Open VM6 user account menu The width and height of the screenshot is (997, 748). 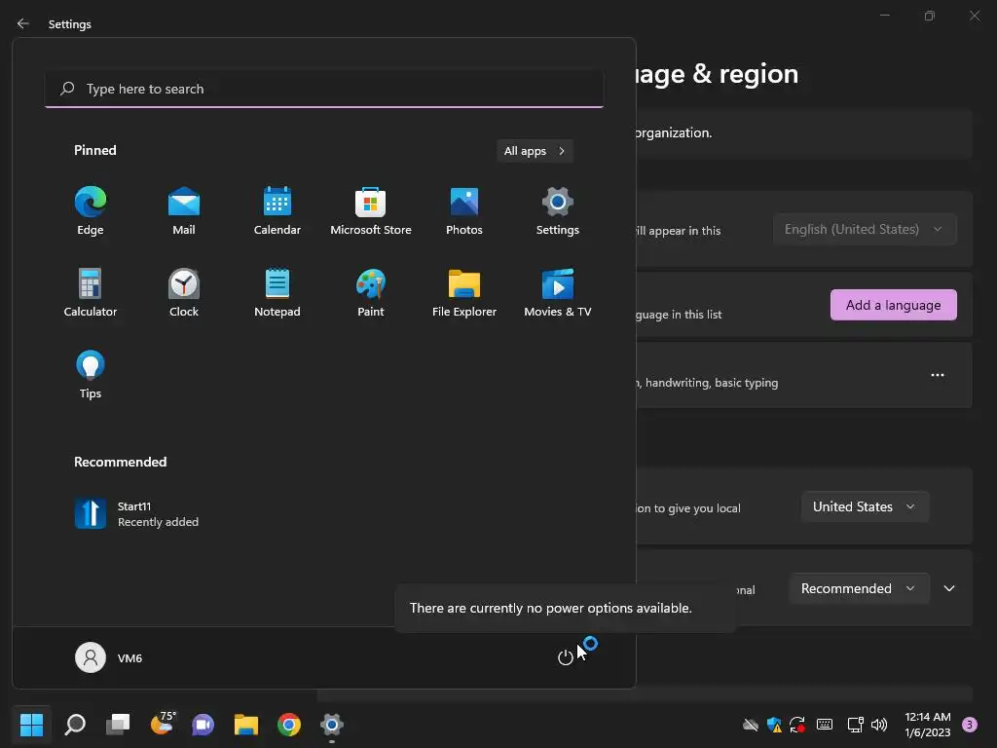pyautogui.click(x=109, y=657)
